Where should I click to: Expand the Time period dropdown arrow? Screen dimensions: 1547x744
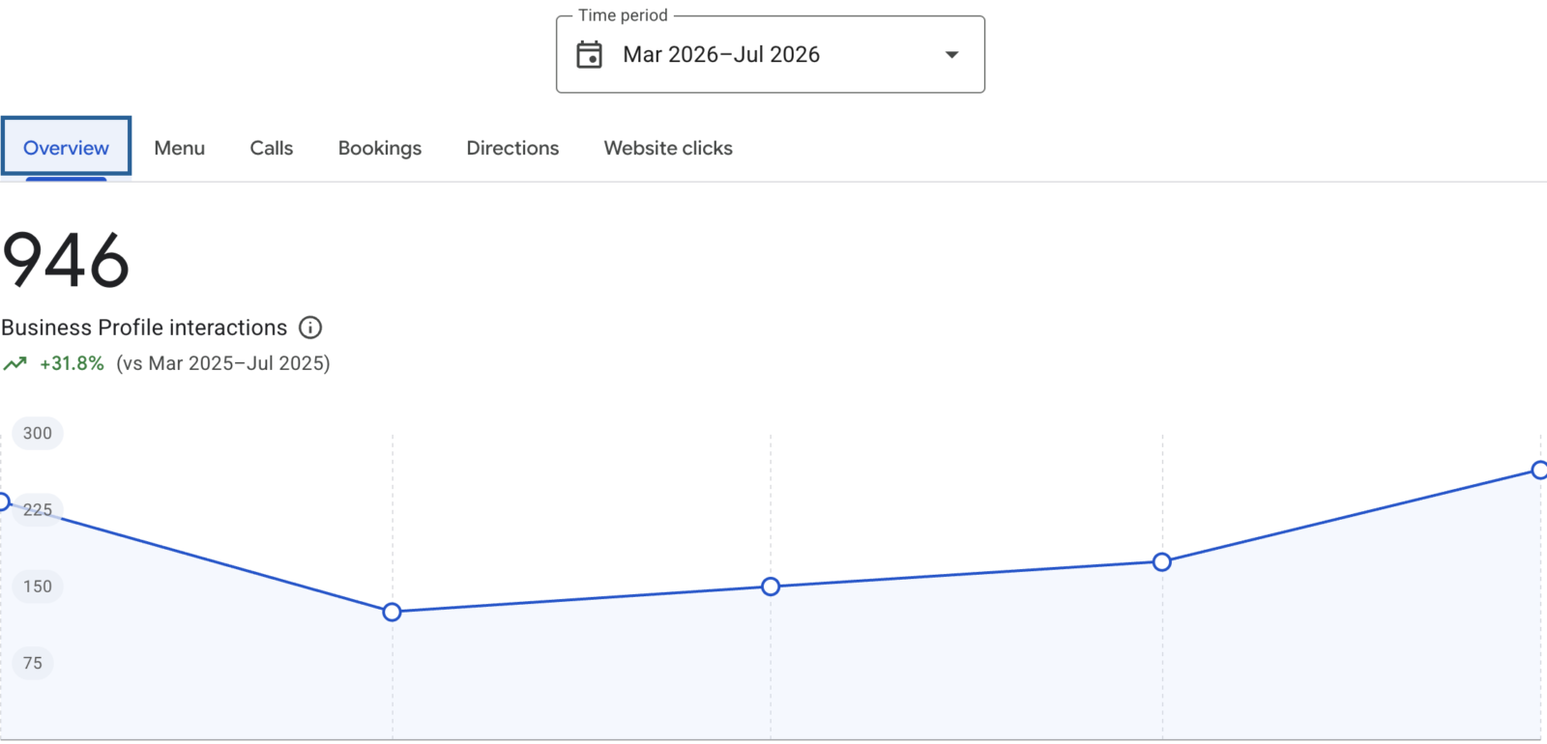point(951,55)
